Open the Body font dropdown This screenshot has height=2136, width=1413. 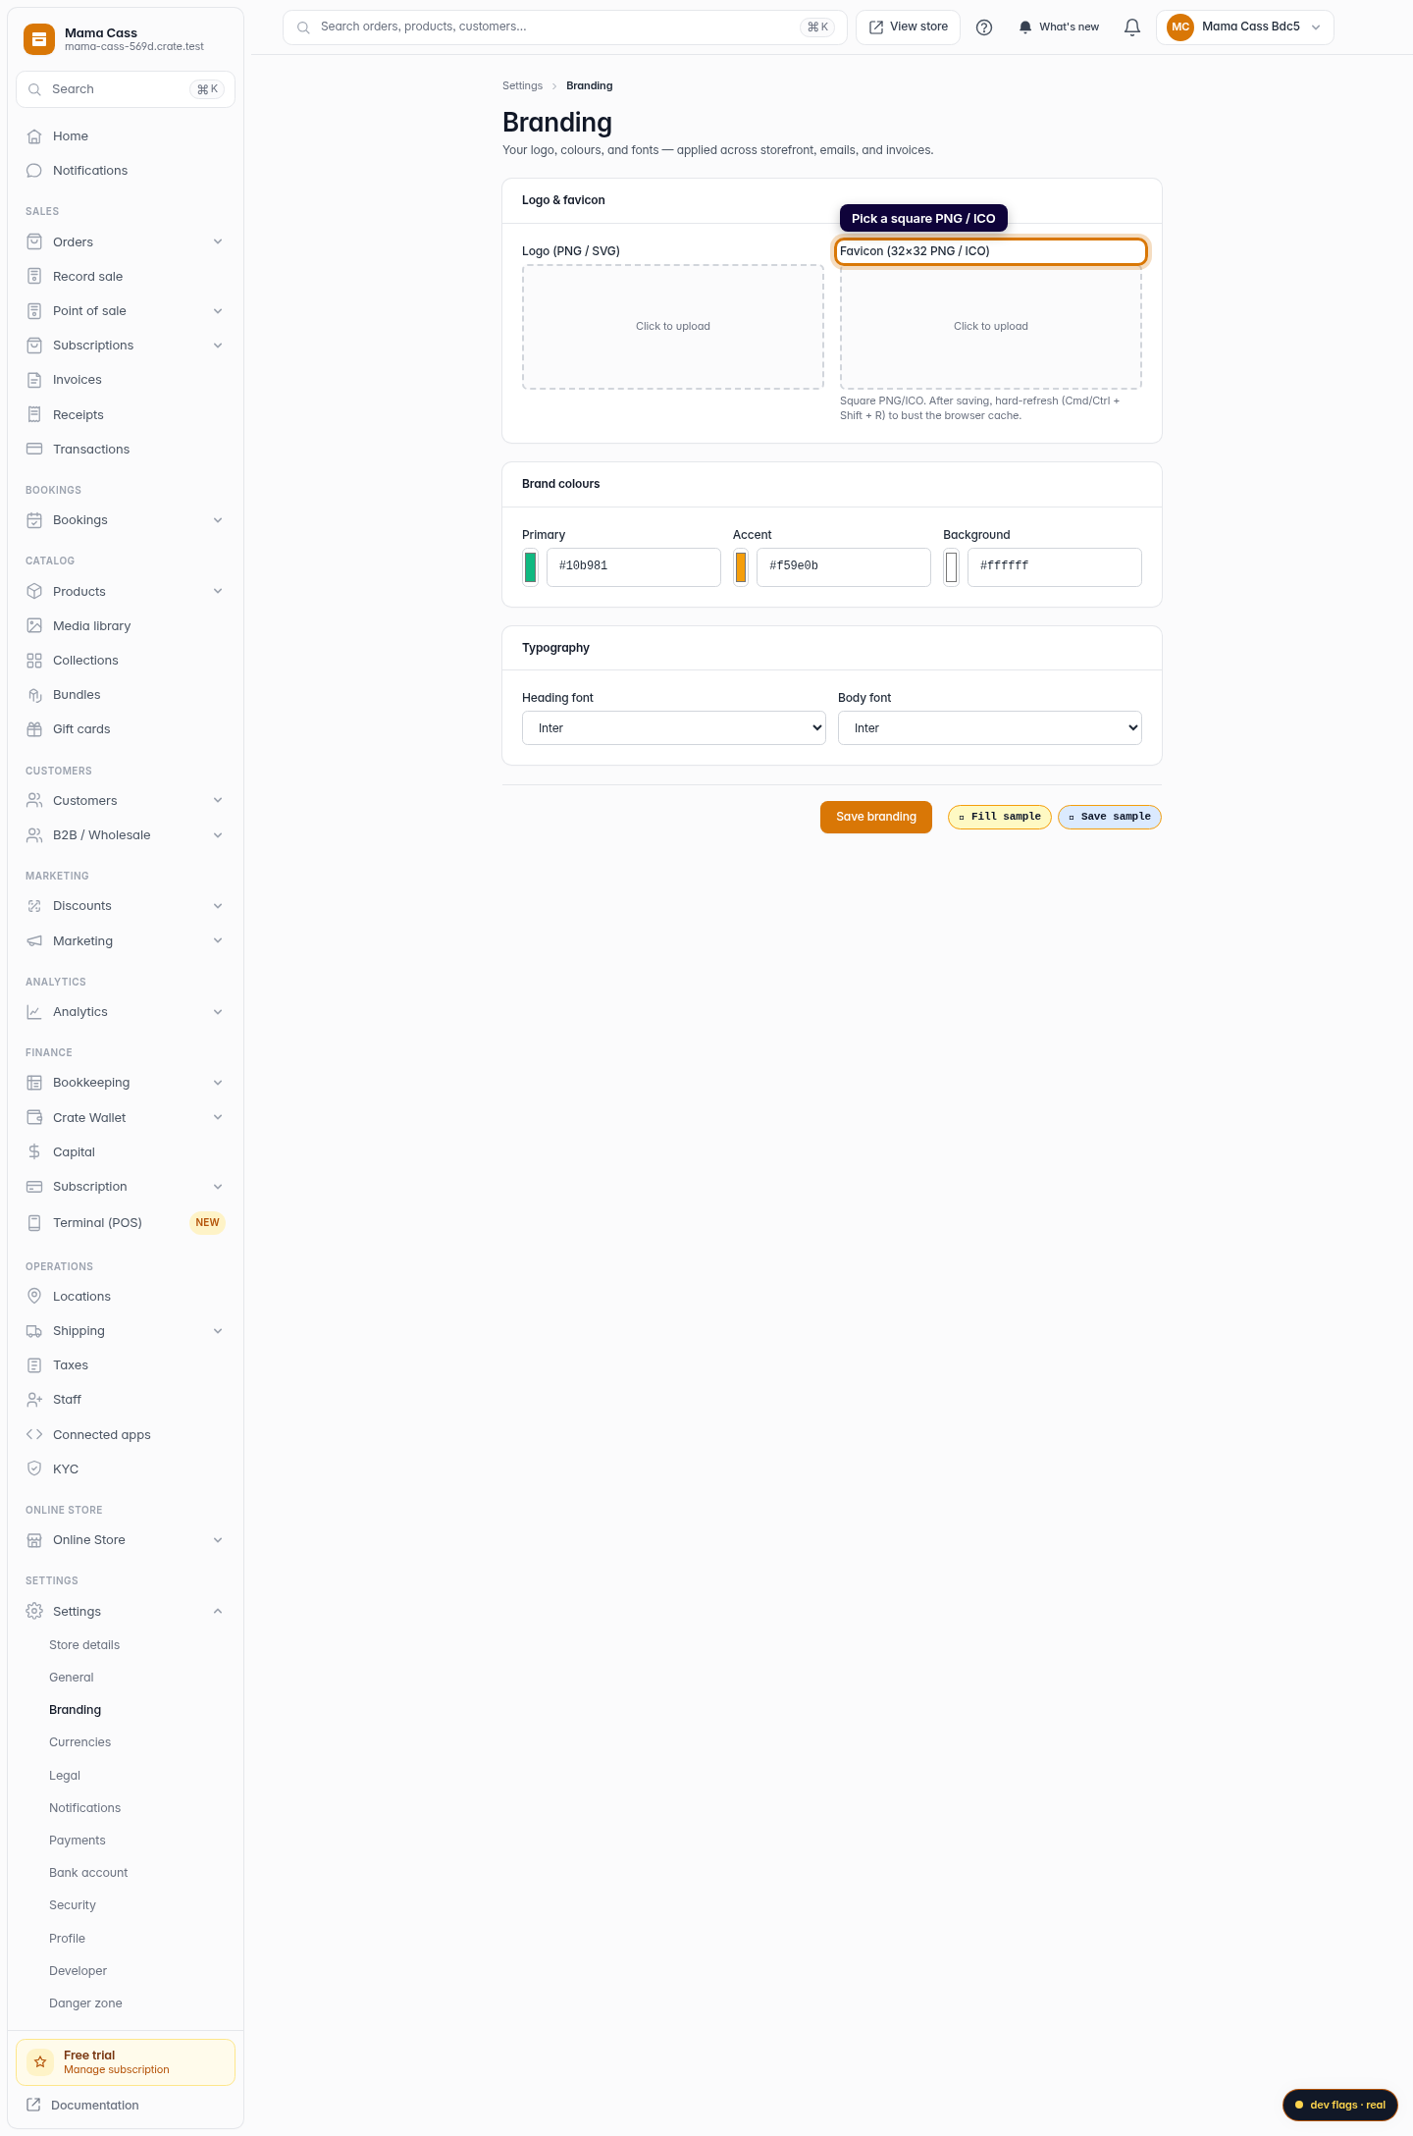tap(990, 728)
